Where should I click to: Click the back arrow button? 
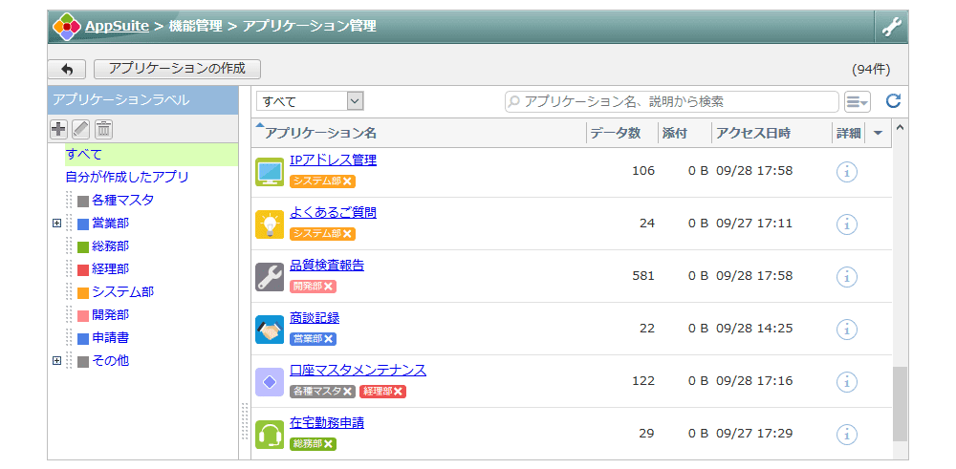pyautogui.click(x=67, y=70)
